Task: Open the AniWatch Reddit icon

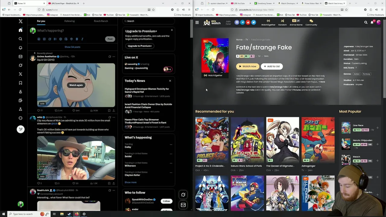Action: tap(248, 22)
